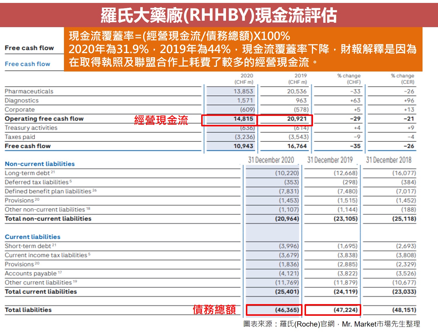Click Operating free cash flow % change -29

(x=355, y=119)
